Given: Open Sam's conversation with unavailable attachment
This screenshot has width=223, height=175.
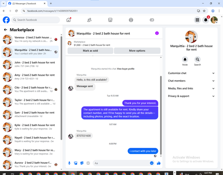Looking at the screenshot, I should 30,114.
